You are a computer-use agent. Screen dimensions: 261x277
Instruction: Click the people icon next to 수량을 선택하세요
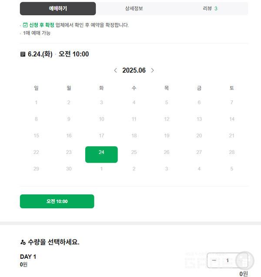(23, 242)
